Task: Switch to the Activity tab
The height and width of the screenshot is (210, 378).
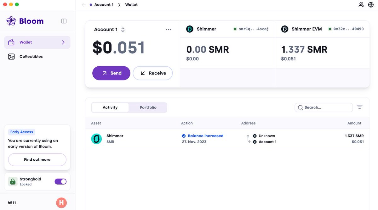Action: click(x=110, y=108)
